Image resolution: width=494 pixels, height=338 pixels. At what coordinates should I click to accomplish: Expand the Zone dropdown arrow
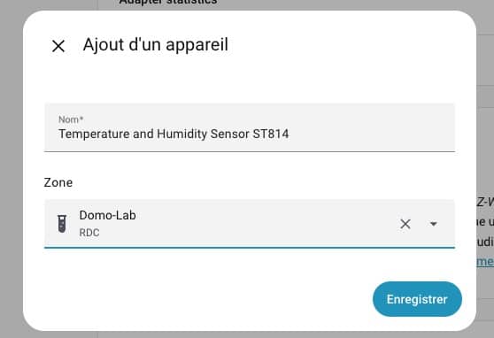pyautogui.click(x=434, y=224)
